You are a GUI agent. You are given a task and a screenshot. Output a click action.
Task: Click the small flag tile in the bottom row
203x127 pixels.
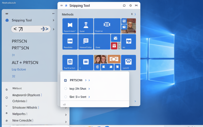click(104, 67)
